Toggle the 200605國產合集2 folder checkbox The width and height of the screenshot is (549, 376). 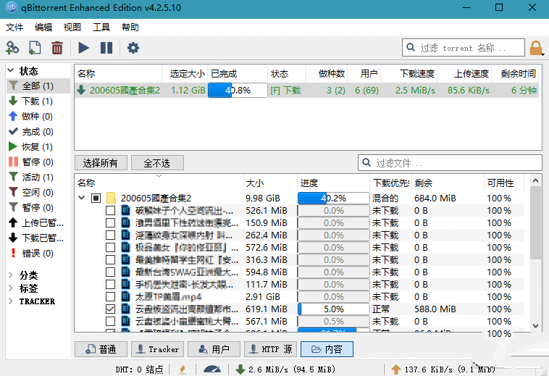(96, 198)
